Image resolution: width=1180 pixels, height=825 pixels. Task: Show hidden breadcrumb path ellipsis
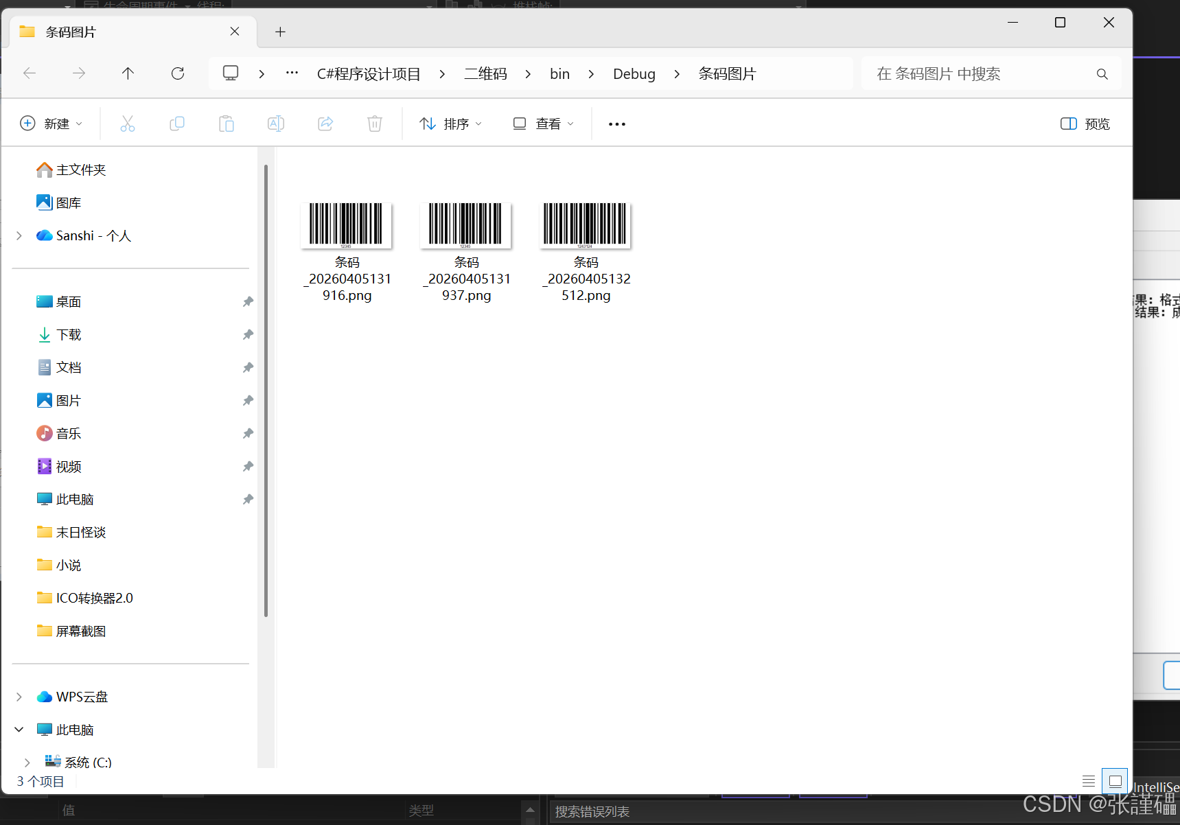click(x=292, y=73)
